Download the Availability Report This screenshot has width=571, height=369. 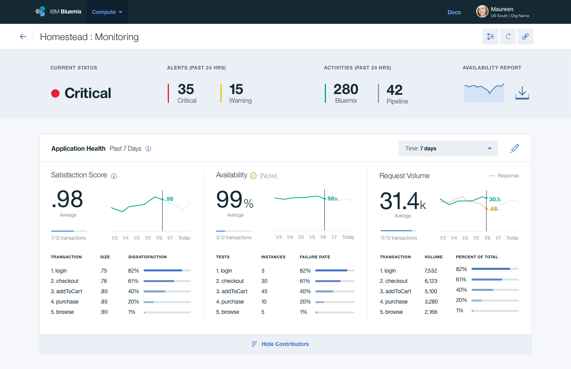tap(522, 92)
